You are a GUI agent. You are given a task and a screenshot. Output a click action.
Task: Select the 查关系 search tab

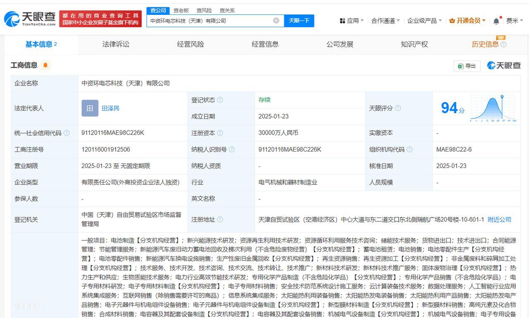pos(227,10)
